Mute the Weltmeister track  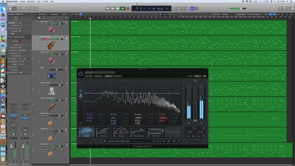tap(42, 55)
